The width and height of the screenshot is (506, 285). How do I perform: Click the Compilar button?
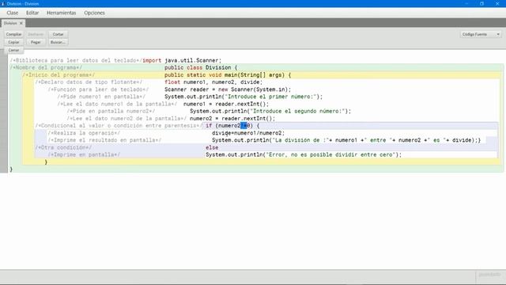pyautogui.click(x=14, y=34)
